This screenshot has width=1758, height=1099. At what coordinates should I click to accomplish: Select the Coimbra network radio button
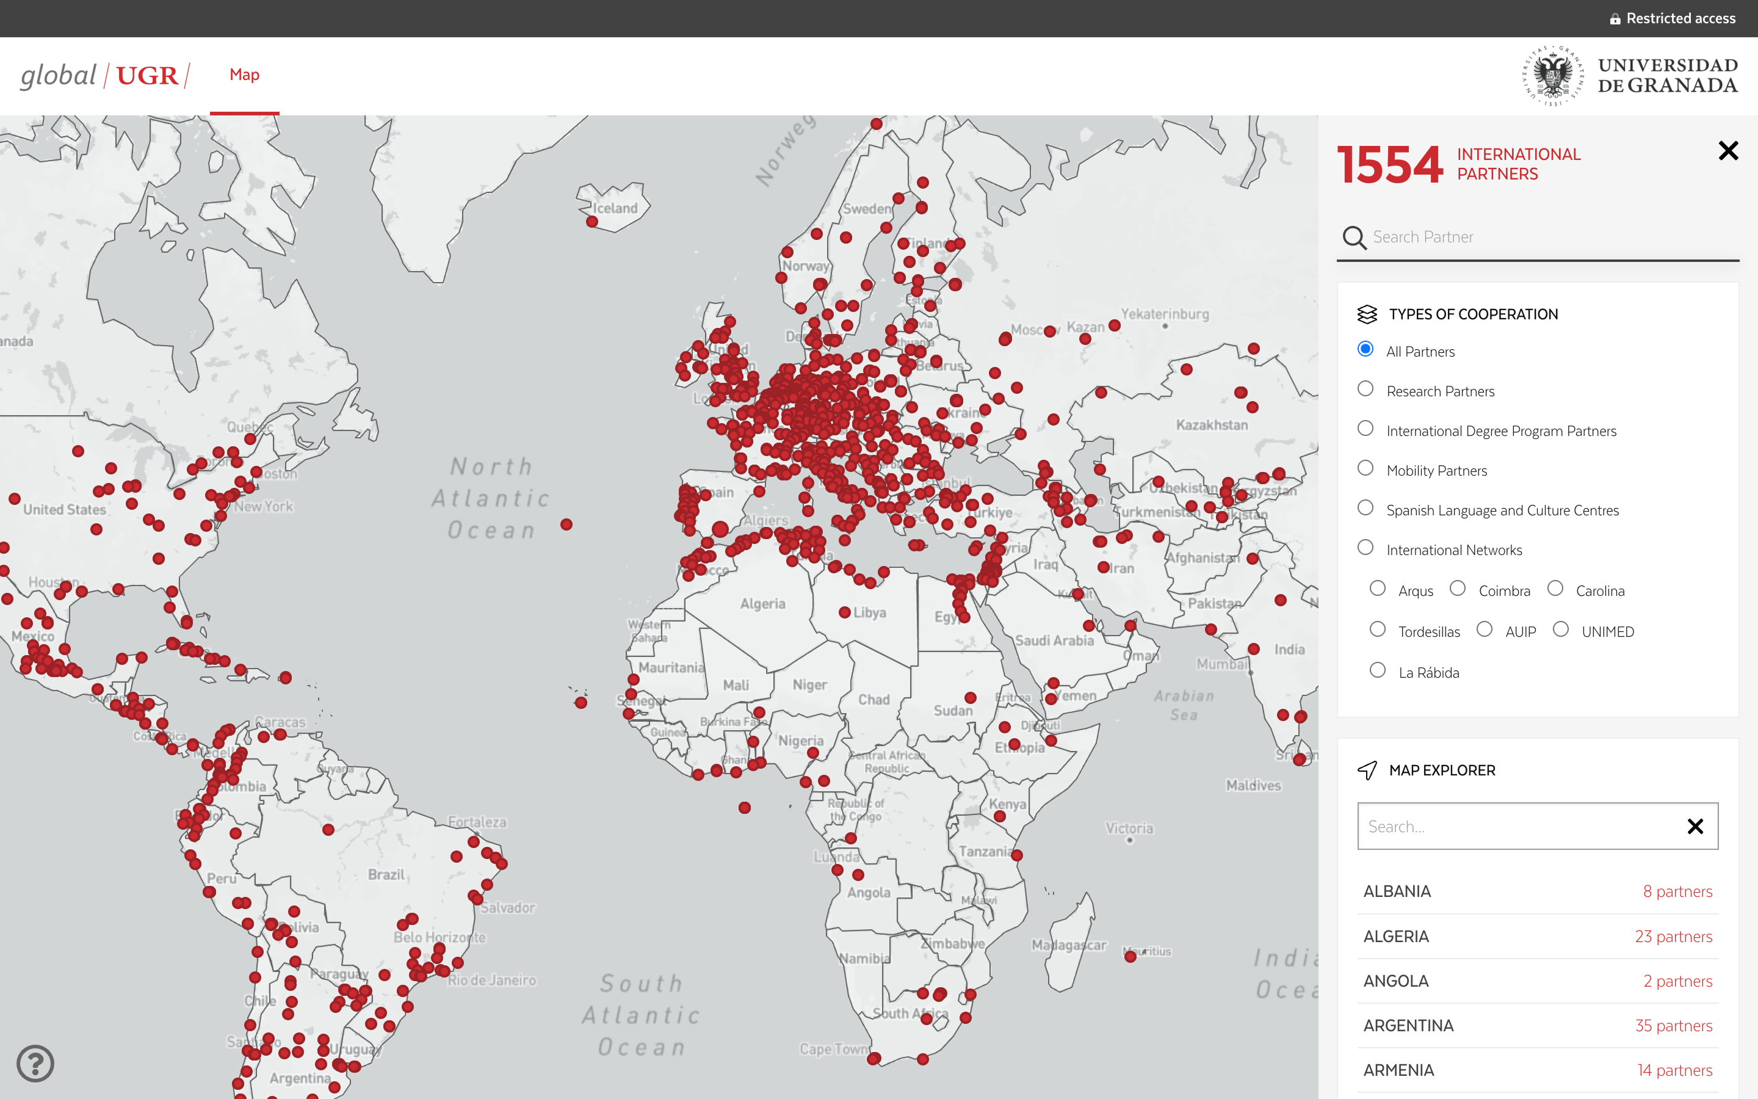(x=1457, y=589)
